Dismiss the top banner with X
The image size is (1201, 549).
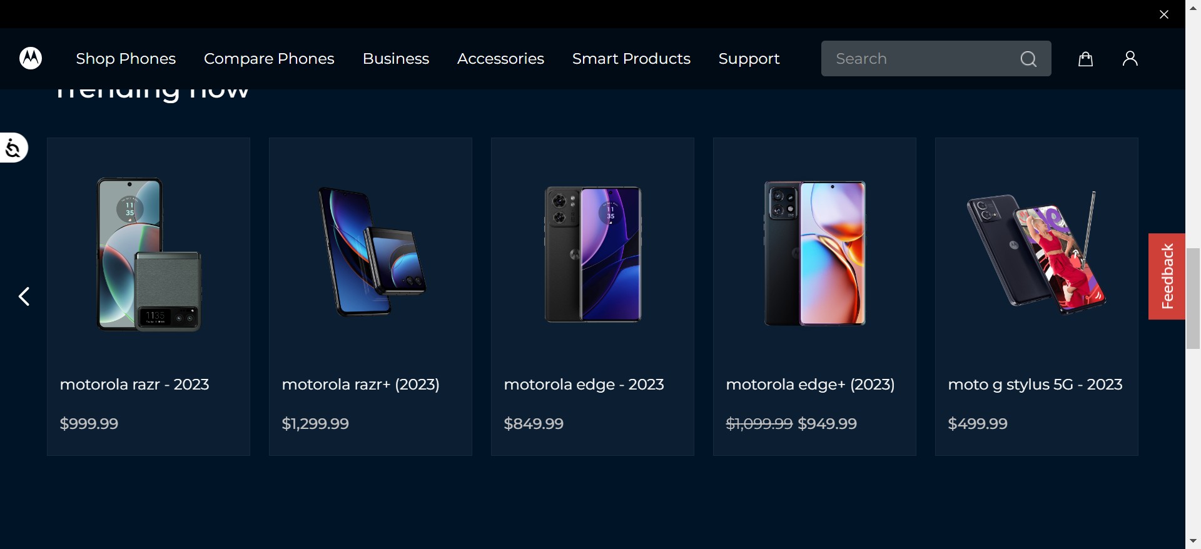(x=1163, y=14)
